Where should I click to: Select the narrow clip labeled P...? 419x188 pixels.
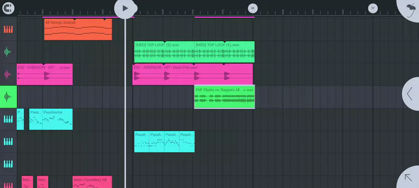pyautogui.click(x=20, y=119)
